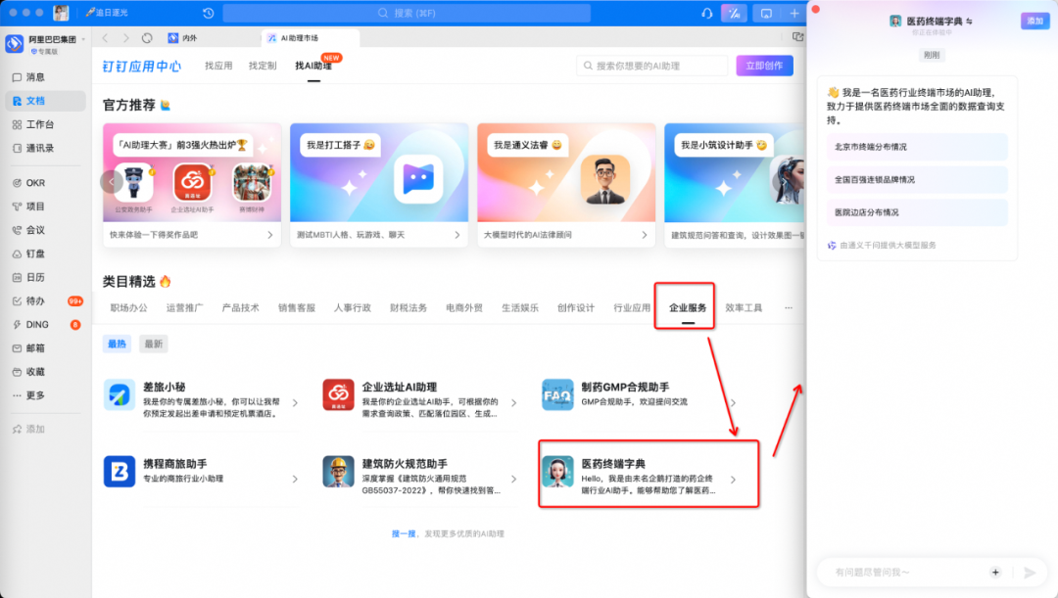Image resolution: width=1058 pixels, height=598 pixels.
Task: Click the 搜一搜 link
Action: coord(404,534)
